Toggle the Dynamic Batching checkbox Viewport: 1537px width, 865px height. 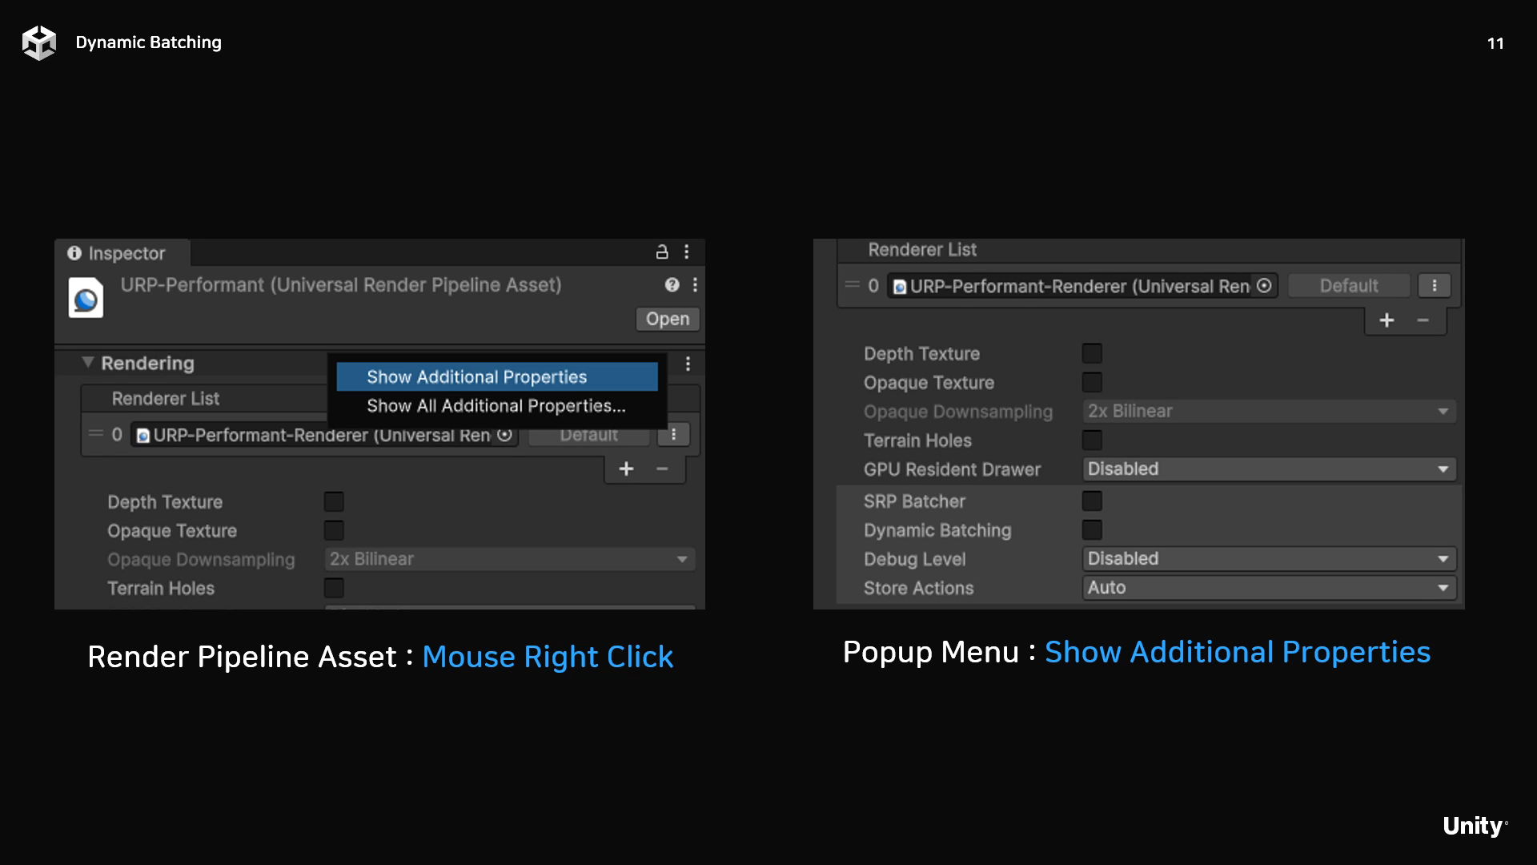click(x=1092, y=530)
